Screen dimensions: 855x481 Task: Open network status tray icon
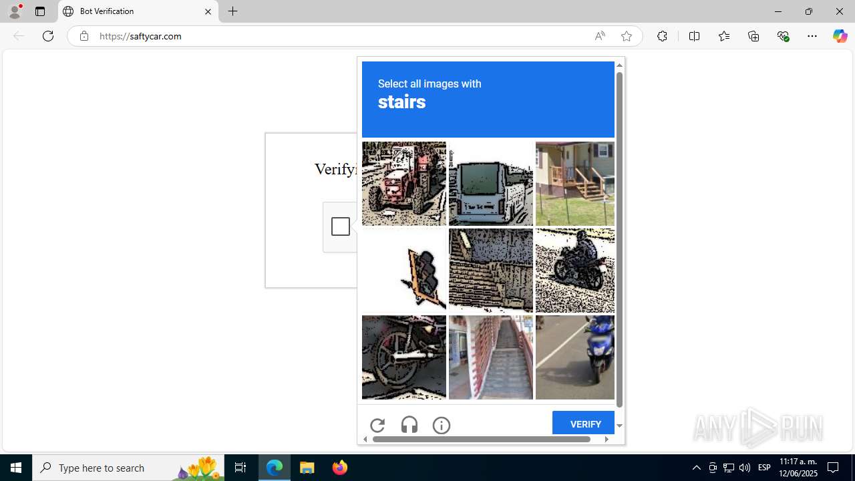pyautogui.click(x=729, y=468)
